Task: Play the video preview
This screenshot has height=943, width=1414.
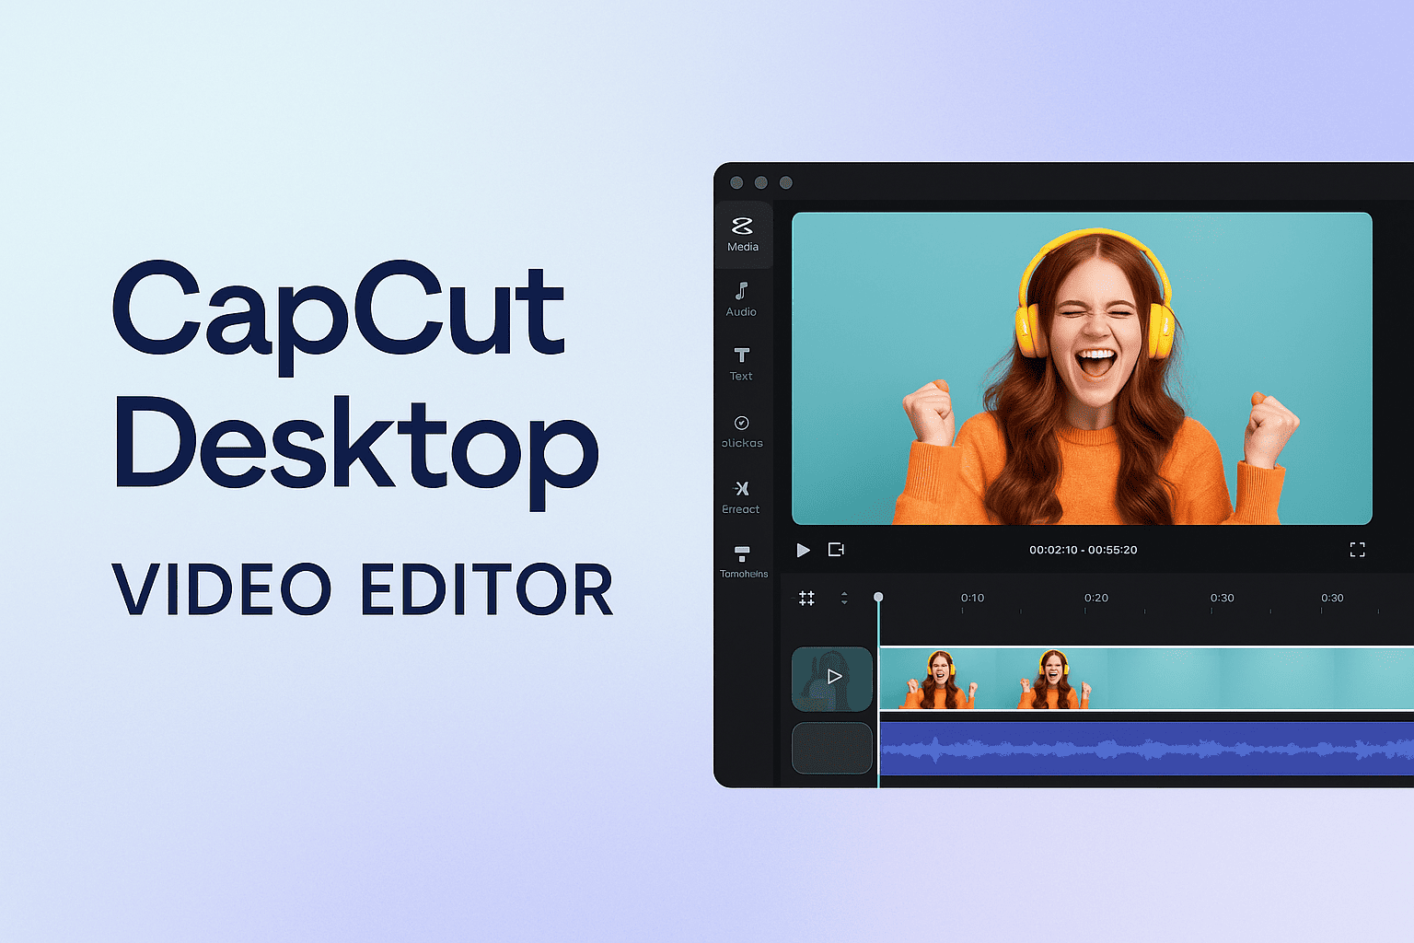Action: click(x=803, y=550)
